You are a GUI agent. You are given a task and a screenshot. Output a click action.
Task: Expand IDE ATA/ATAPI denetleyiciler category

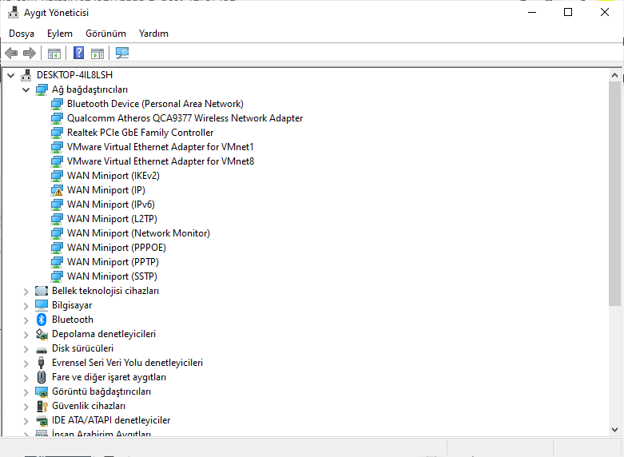tap(26, 421)
